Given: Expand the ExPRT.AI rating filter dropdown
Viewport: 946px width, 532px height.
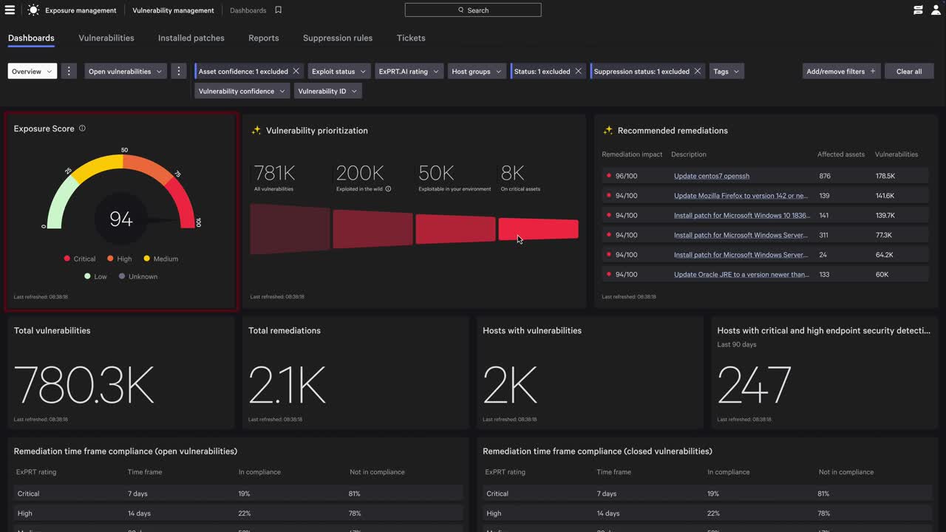Looking at the screenshot, I should 409,72.
